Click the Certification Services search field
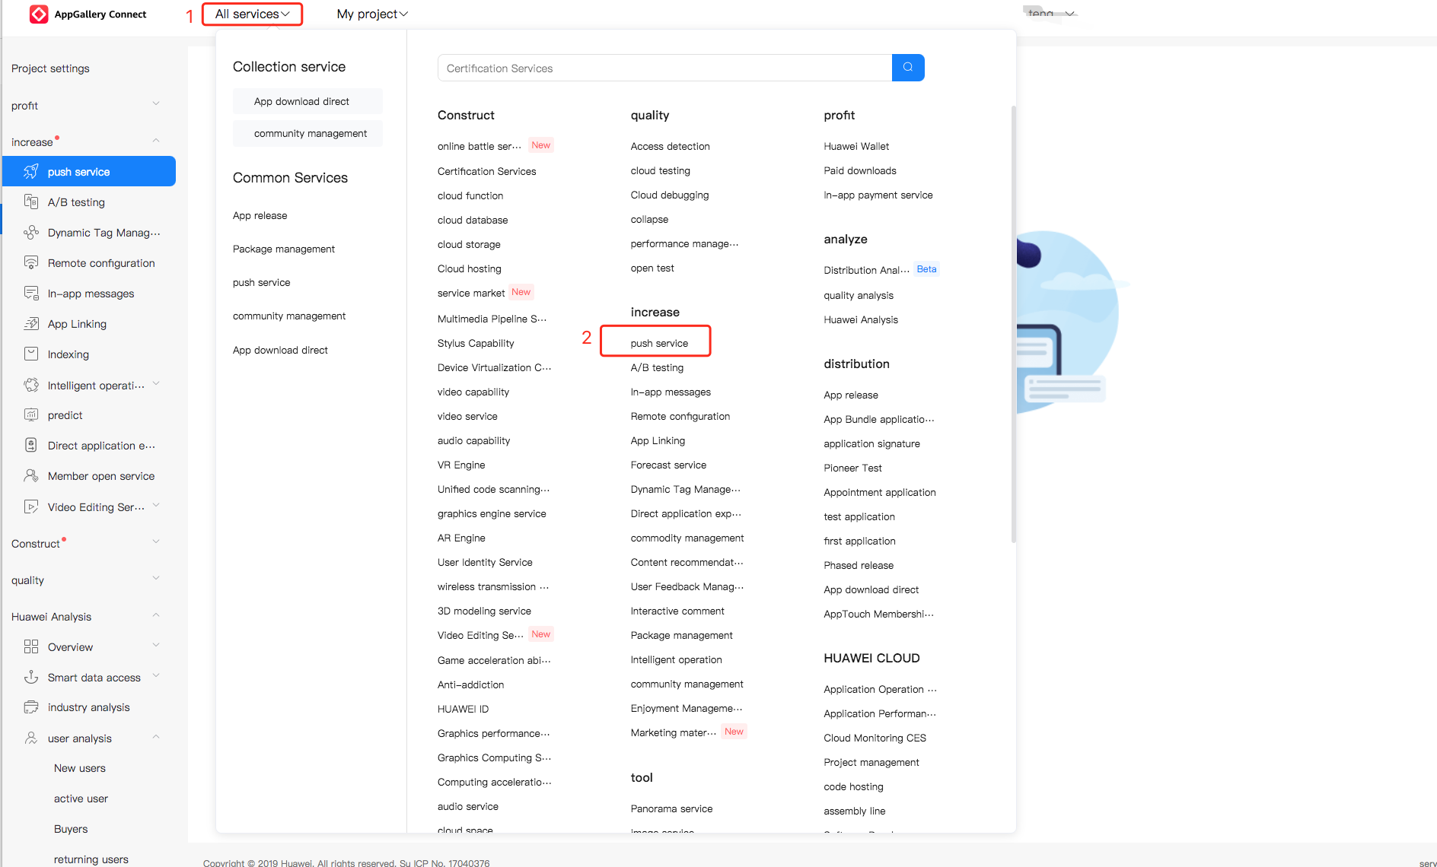This screenshot has width=1437, height=867. pos(664,68)
